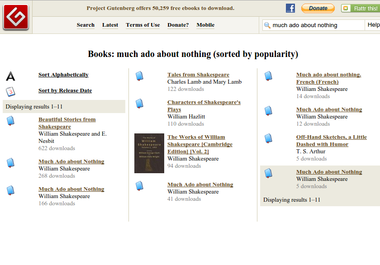Click 'William Shakespeare and E. Nesbit' author text

[x=72, y=137]
